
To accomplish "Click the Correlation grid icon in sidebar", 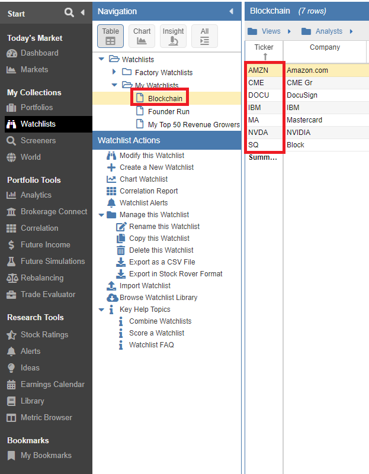I will pos(11,228).
